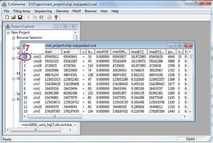Click the New file toolbar icon
This screenshot has width=213, height=143.
coord(7,17)
